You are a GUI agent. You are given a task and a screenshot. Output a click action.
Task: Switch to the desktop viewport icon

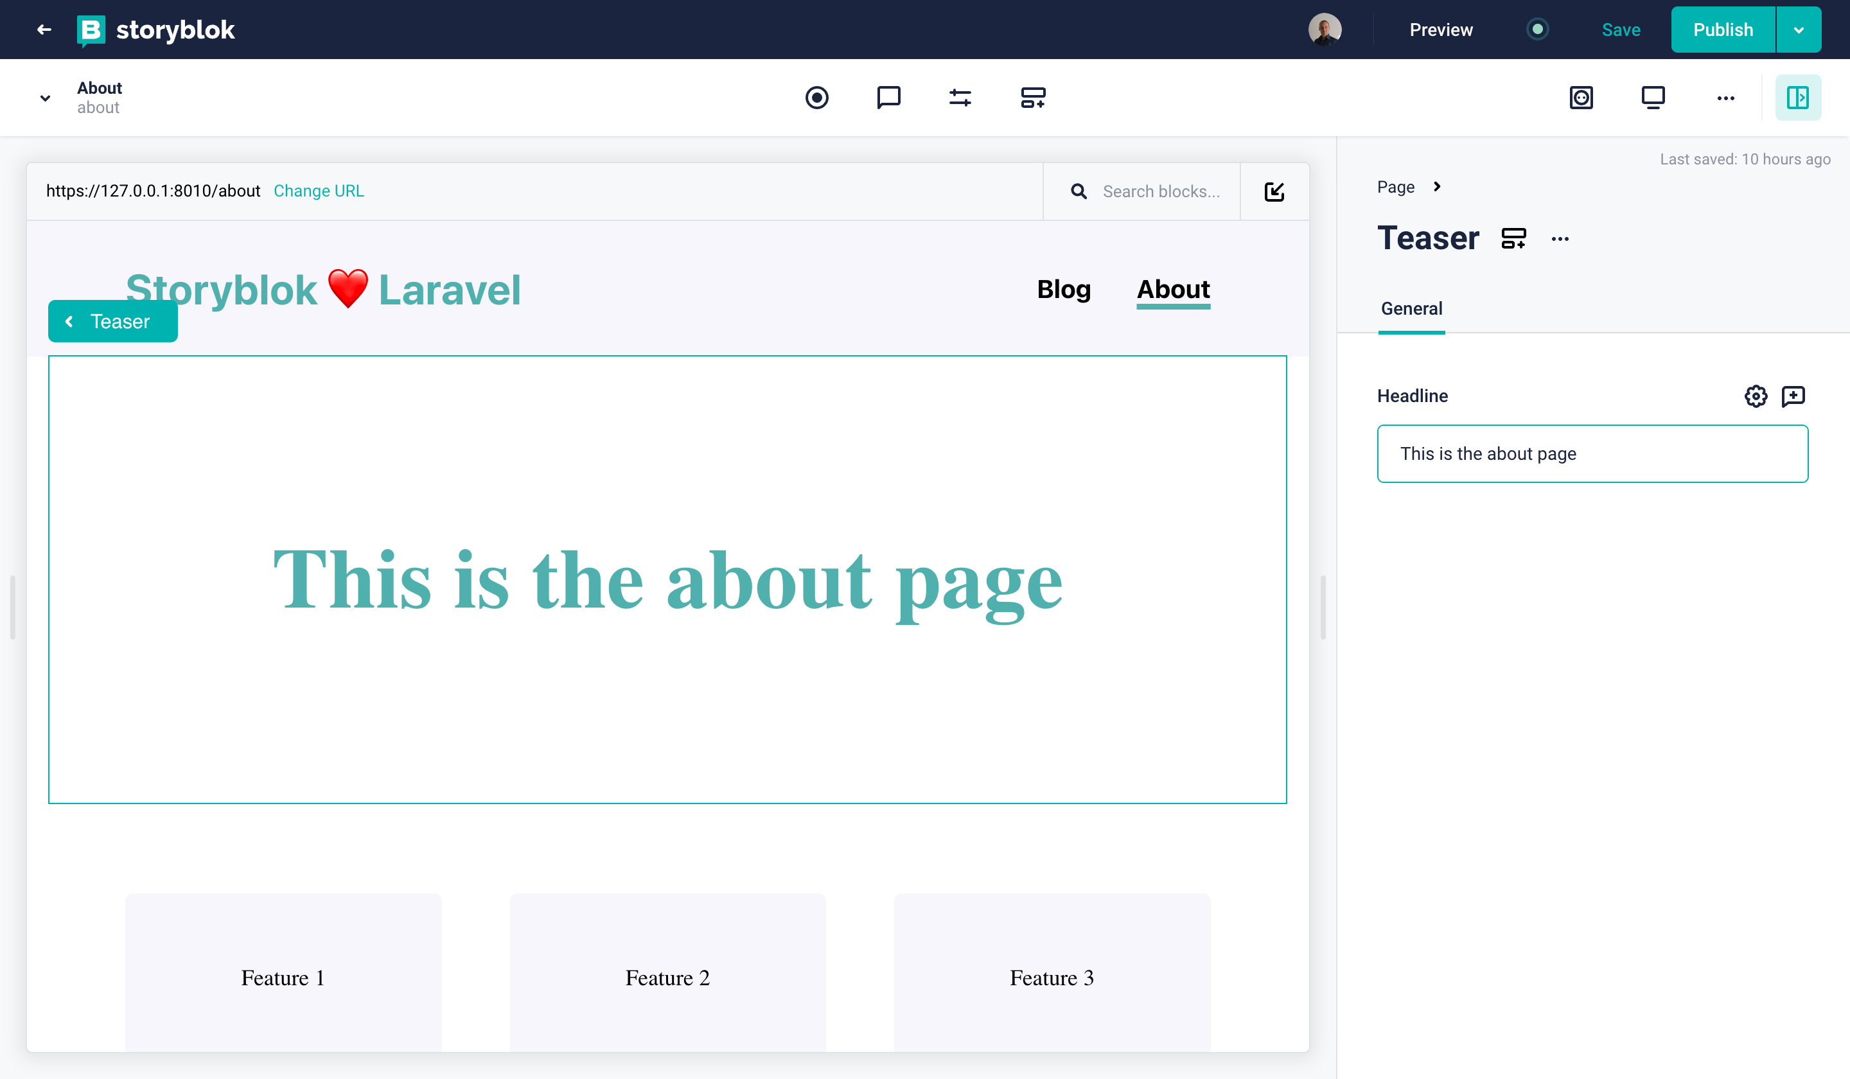1653,97
